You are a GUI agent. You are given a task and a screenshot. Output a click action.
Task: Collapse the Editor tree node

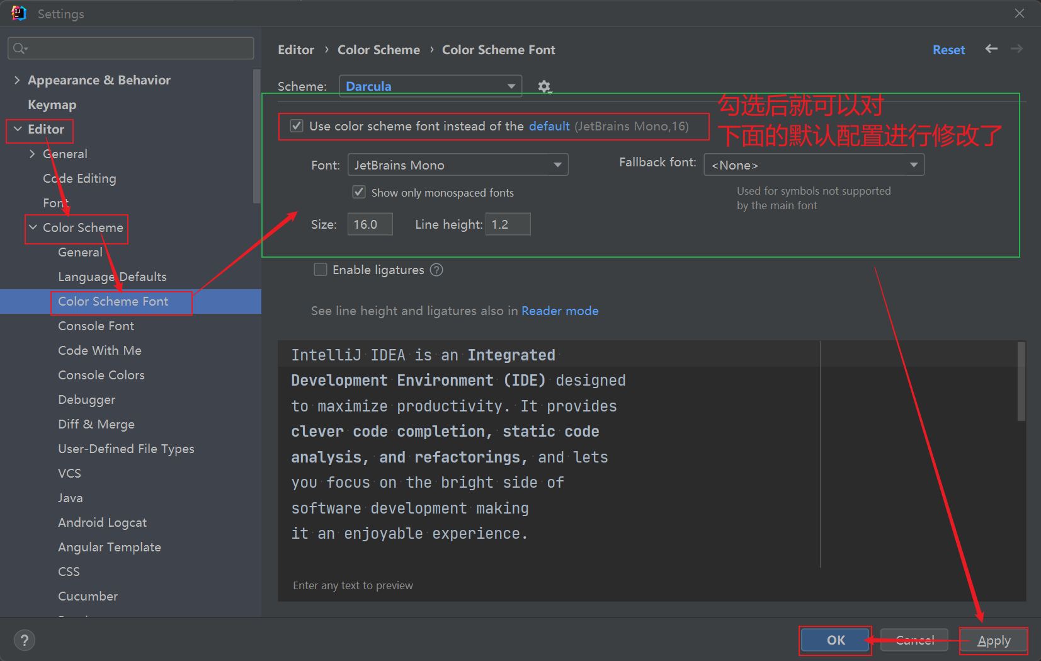click(18, 129)
